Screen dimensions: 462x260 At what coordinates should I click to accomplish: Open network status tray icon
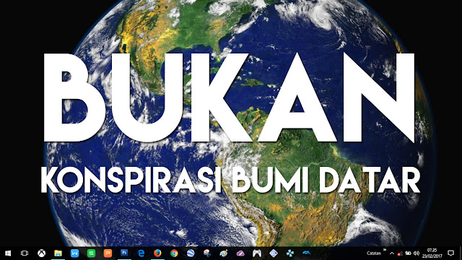click(x=399, y=253)
